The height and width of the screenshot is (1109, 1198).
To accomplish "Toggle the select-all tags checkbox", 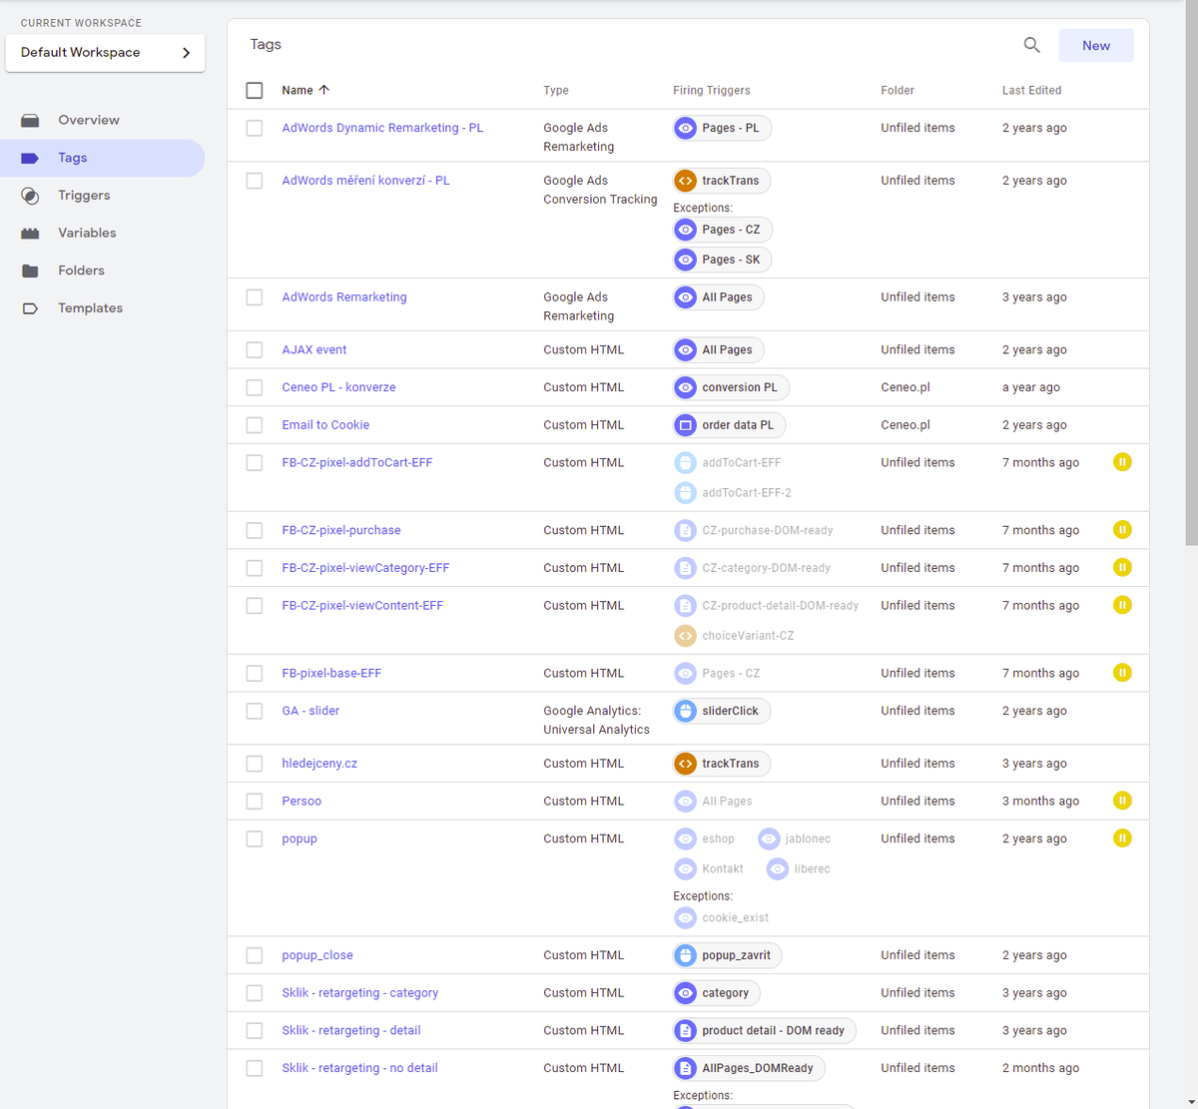I will pos(255,91).
